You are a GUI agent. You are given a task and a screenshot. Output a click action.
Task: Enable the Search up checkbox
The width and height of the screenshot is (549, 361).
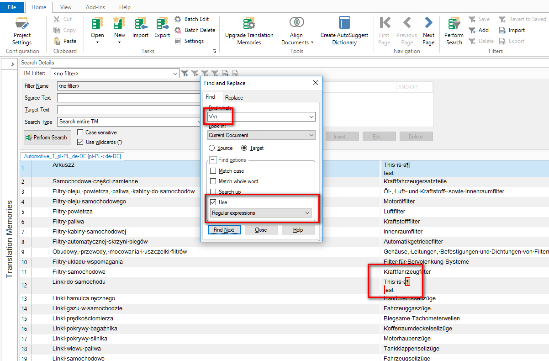coord(213,192)
